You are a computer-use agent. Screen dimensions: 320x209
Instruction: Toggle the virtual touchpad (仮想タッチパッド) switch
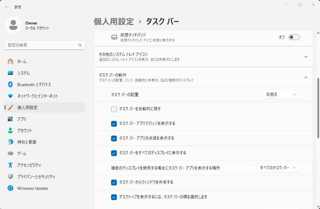click(294, 37)
